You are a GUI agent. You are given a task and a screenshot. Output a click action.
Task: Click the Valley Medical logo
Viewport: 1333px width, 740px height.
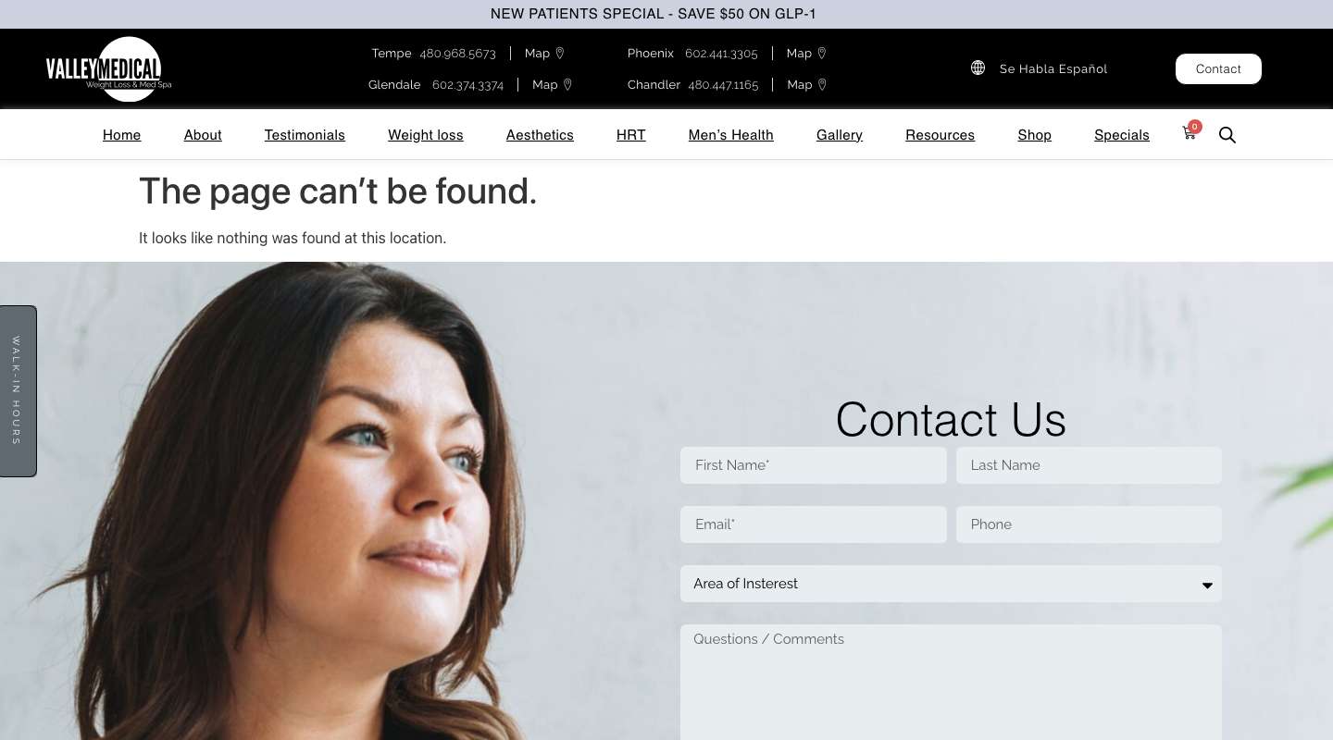tap(108, 69)
